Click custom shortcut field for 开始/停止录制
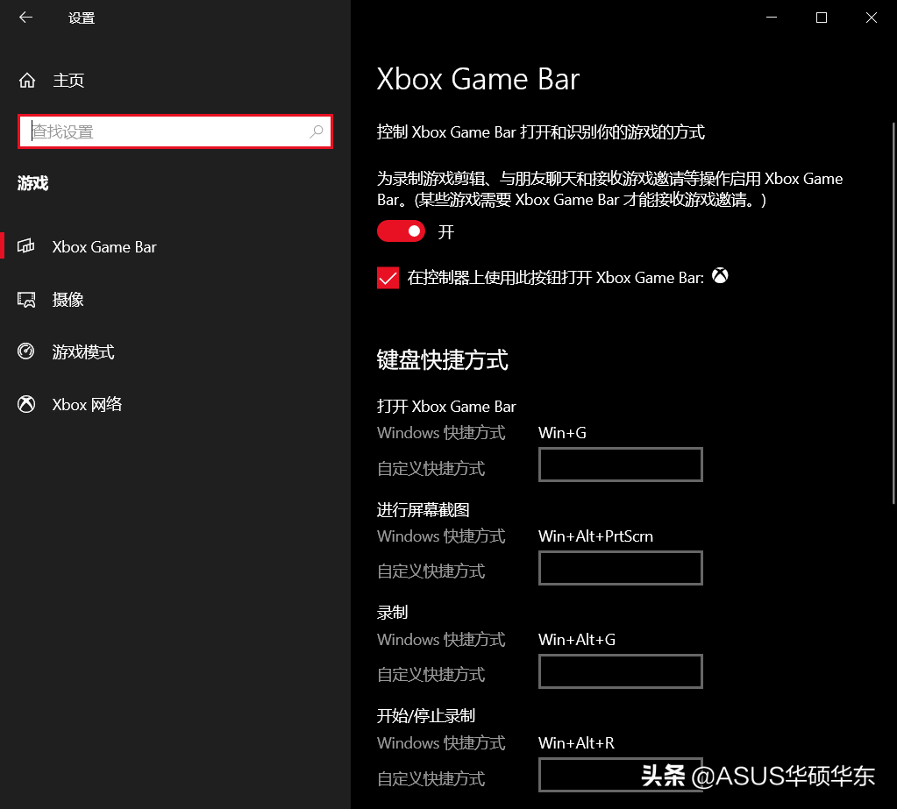The height and width of the screenshot is (809, 897). click(621, 775)
